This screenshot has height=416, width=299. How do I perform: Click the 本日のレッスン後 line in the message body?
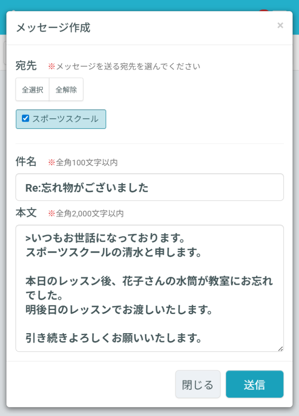pos(149,281)
